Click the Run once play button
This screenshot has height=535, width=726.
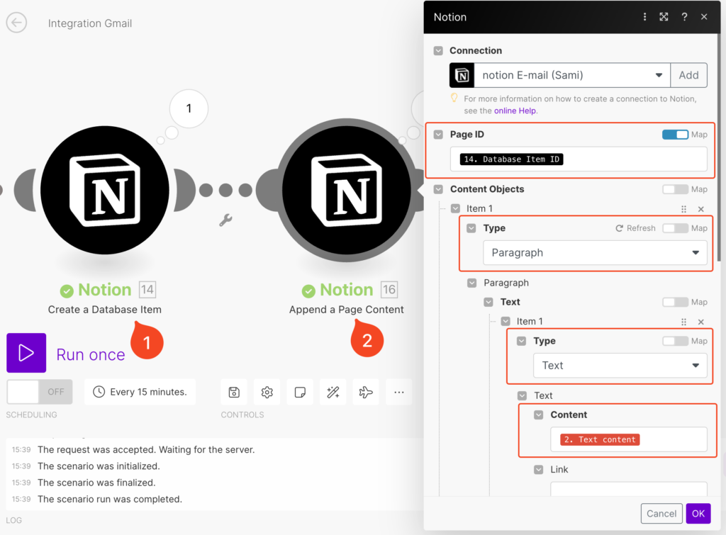[x=26, y=353]
